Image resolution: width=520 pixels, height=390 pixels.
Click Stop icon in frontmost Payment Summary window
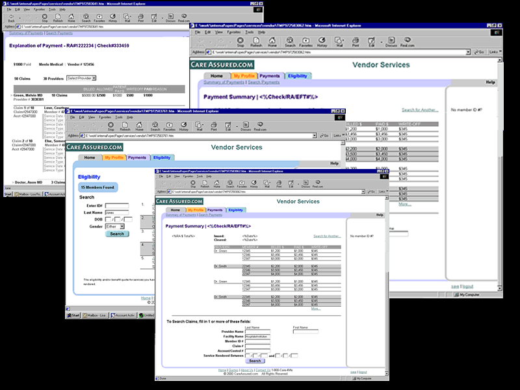pyautogui.click(x=193, y=184)
